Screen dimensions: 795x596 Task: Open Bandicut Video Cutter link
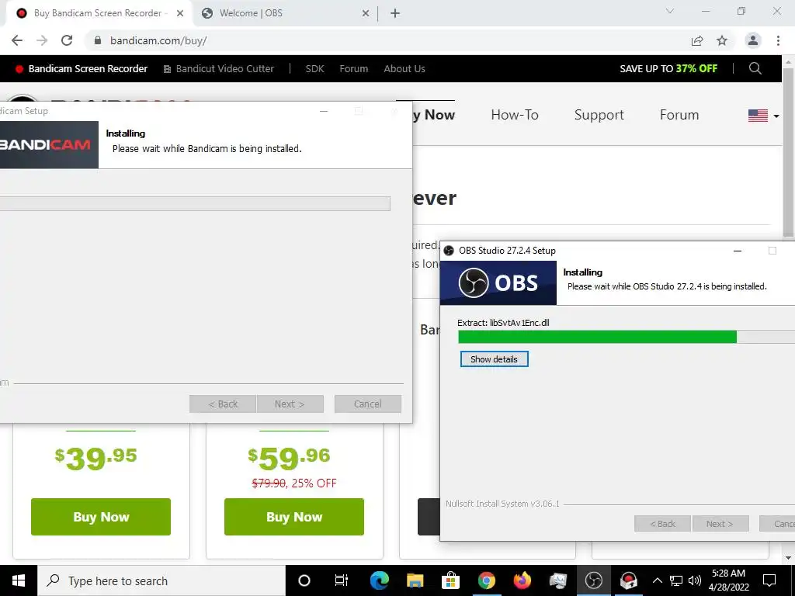(x=218, y=68)
